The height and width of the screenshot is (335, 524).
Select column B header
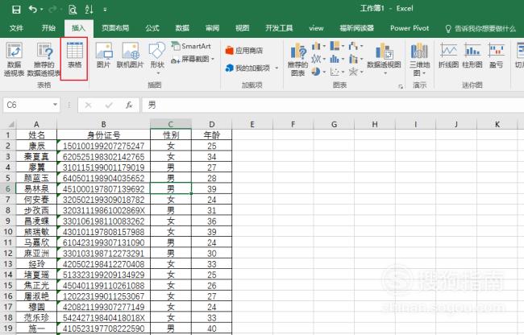coord(104,125)
